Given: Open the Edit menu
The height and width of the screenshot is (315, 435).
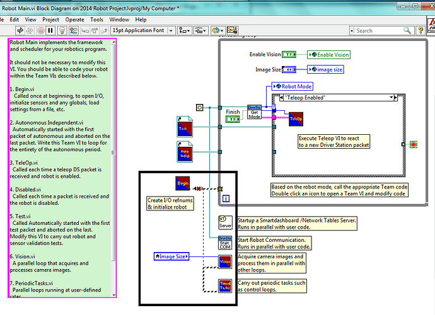Looking at the screenshot, I should pos(14,20).
